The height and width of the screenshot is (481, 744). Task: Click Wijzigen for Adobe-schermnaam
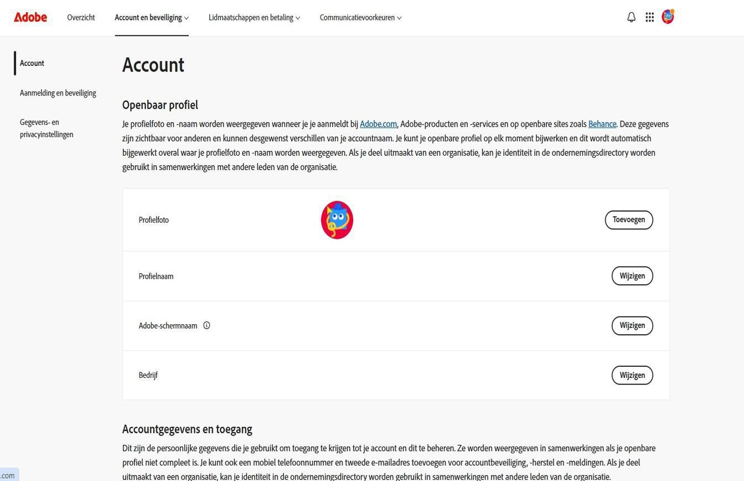[x=632, y=325]
